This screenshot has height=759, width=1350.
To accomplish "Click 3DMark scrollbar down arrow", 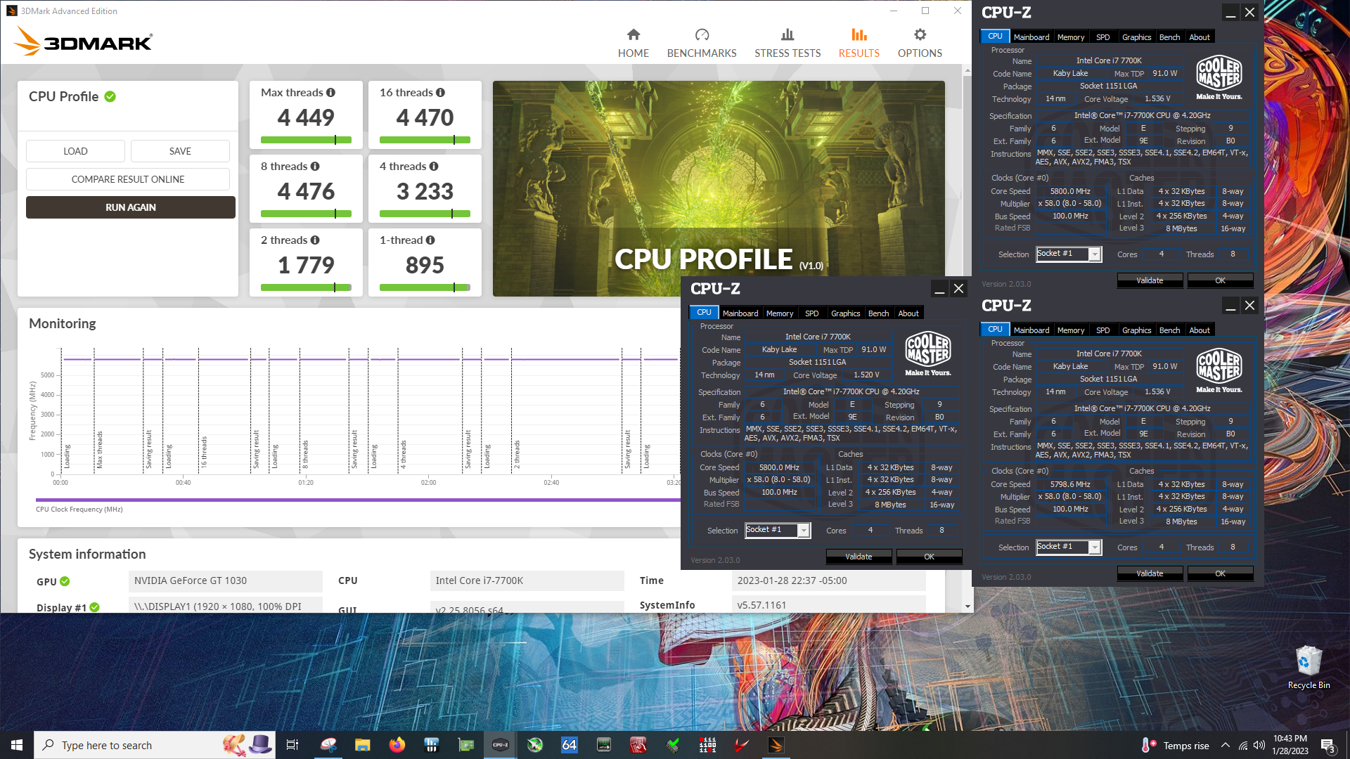I will (967, 606).
